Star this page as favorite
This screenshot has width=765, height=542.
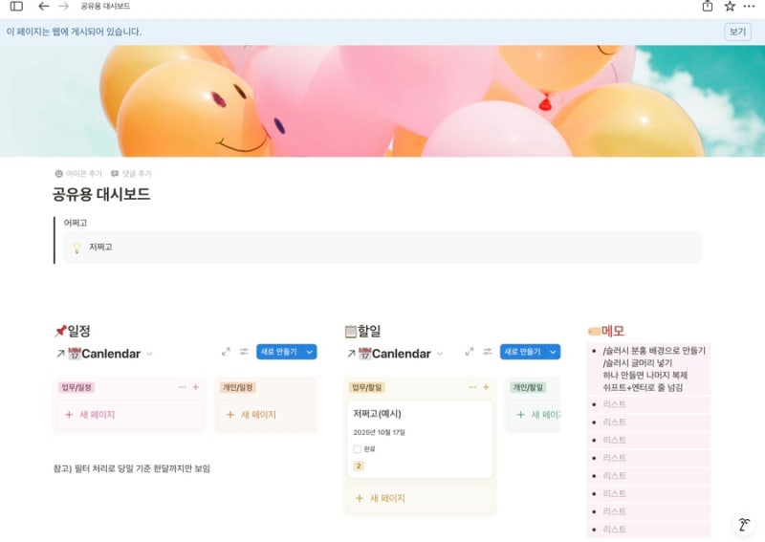(x=730, y=7)
